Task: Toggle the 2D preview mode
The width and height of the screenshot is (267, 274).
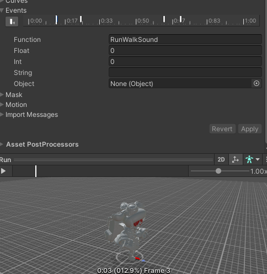Action: tap(221, 159)
